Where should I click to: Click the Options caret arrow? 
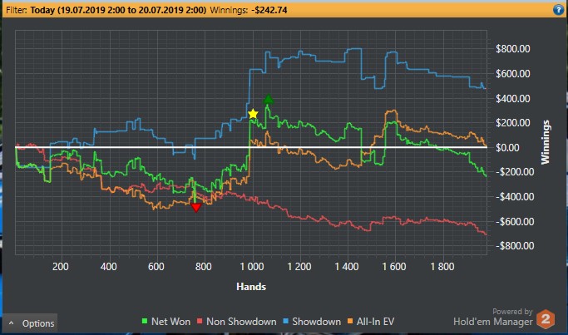point(12,323)
